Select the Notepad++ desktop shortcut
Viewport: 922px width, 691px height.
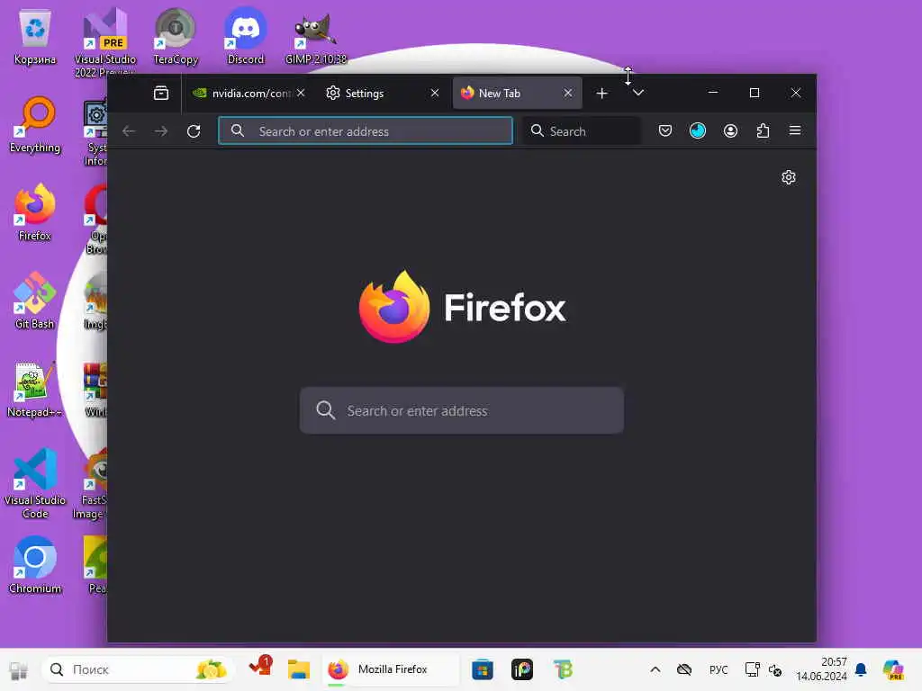tap(35, 390)
